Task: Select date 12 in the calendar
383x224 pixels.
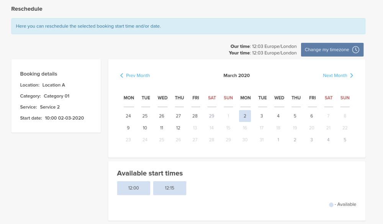Action: 178,128
